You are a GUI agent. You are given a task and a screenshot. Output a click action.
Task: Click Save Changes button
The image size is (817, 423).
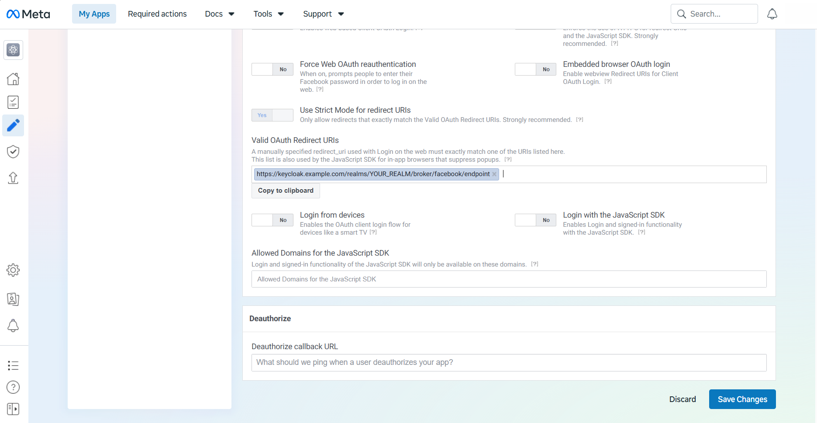742,399
